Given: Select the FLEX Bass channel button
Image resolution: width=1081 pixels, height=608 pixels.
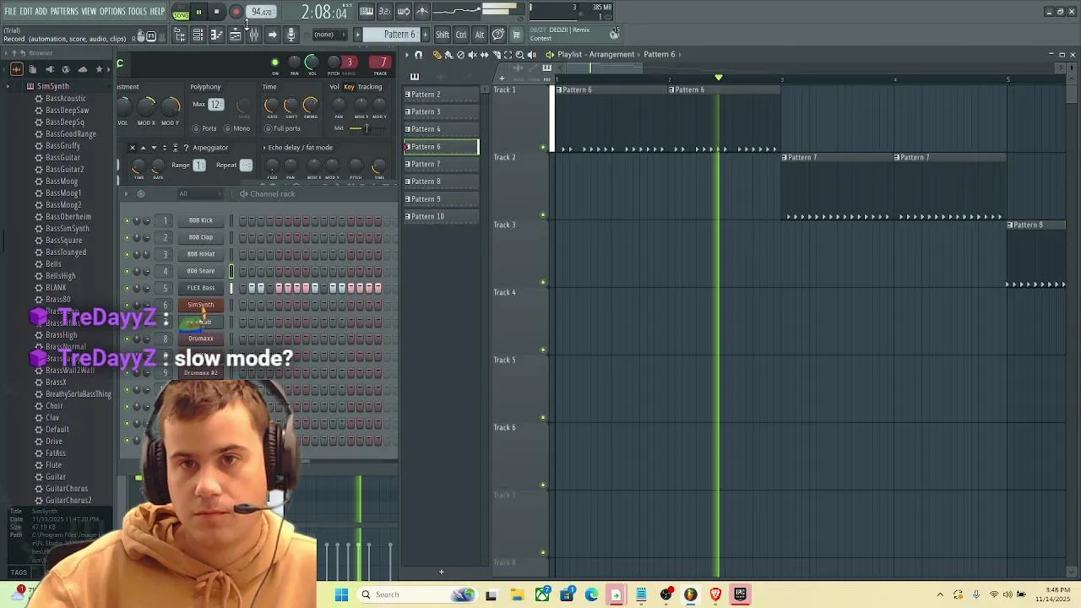Looking at the screenshot, I should click(201, 288).
